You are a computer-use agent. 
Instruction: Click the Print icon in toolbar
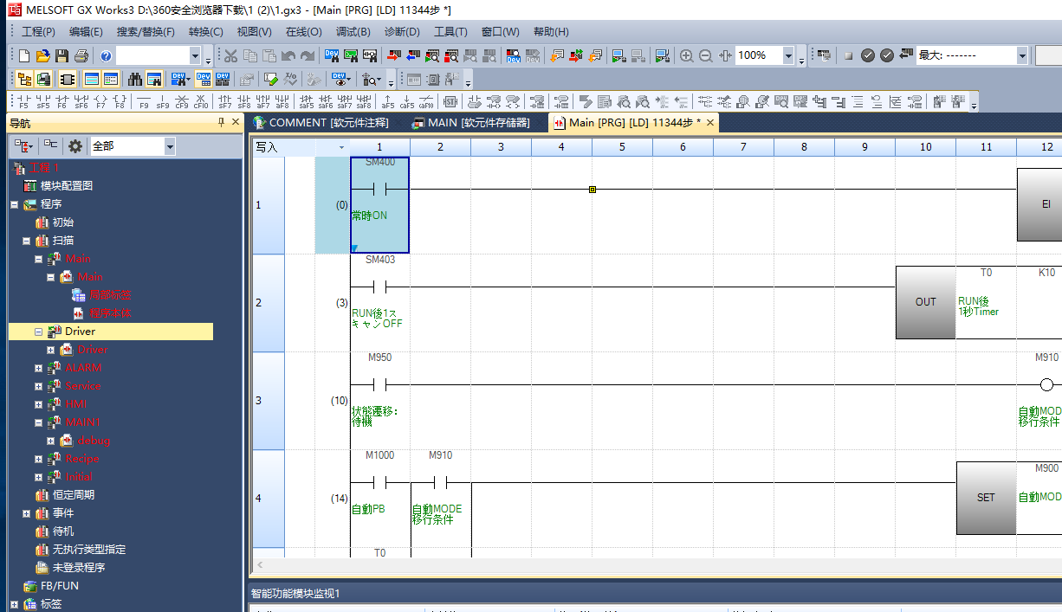81,56
